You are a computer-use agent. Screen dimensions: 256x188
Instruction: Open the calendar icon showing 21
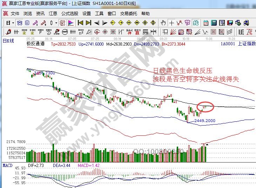click(x=206, y=23)
